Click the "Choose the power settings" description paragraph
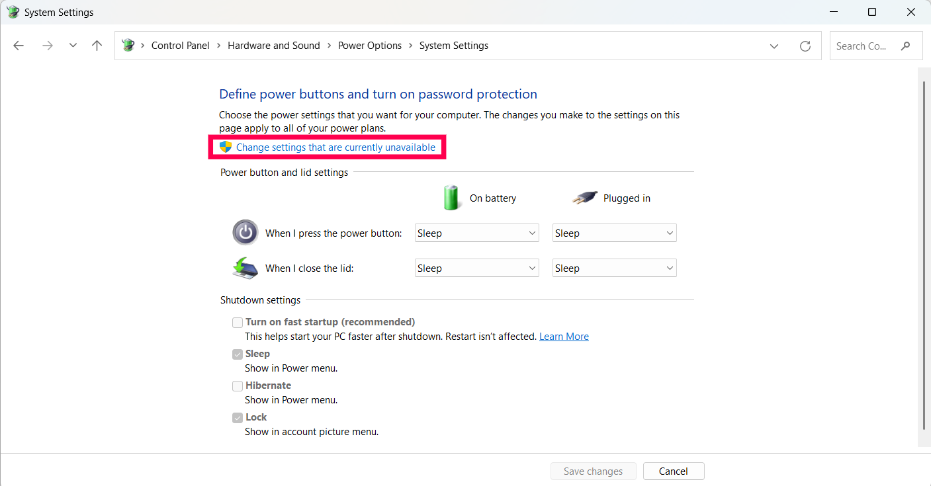 click(449, 122)
